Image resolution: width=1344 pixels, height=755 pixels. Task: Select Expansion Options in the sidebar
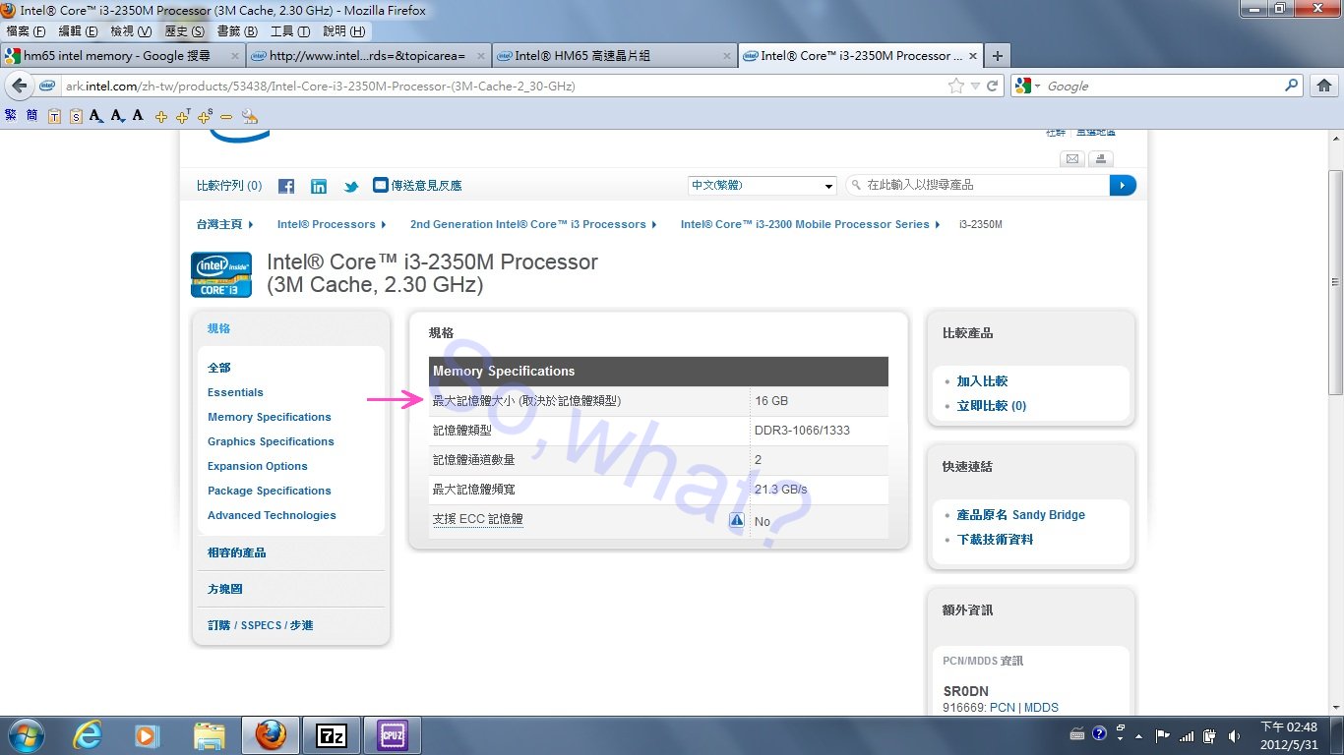click(258, 466)
